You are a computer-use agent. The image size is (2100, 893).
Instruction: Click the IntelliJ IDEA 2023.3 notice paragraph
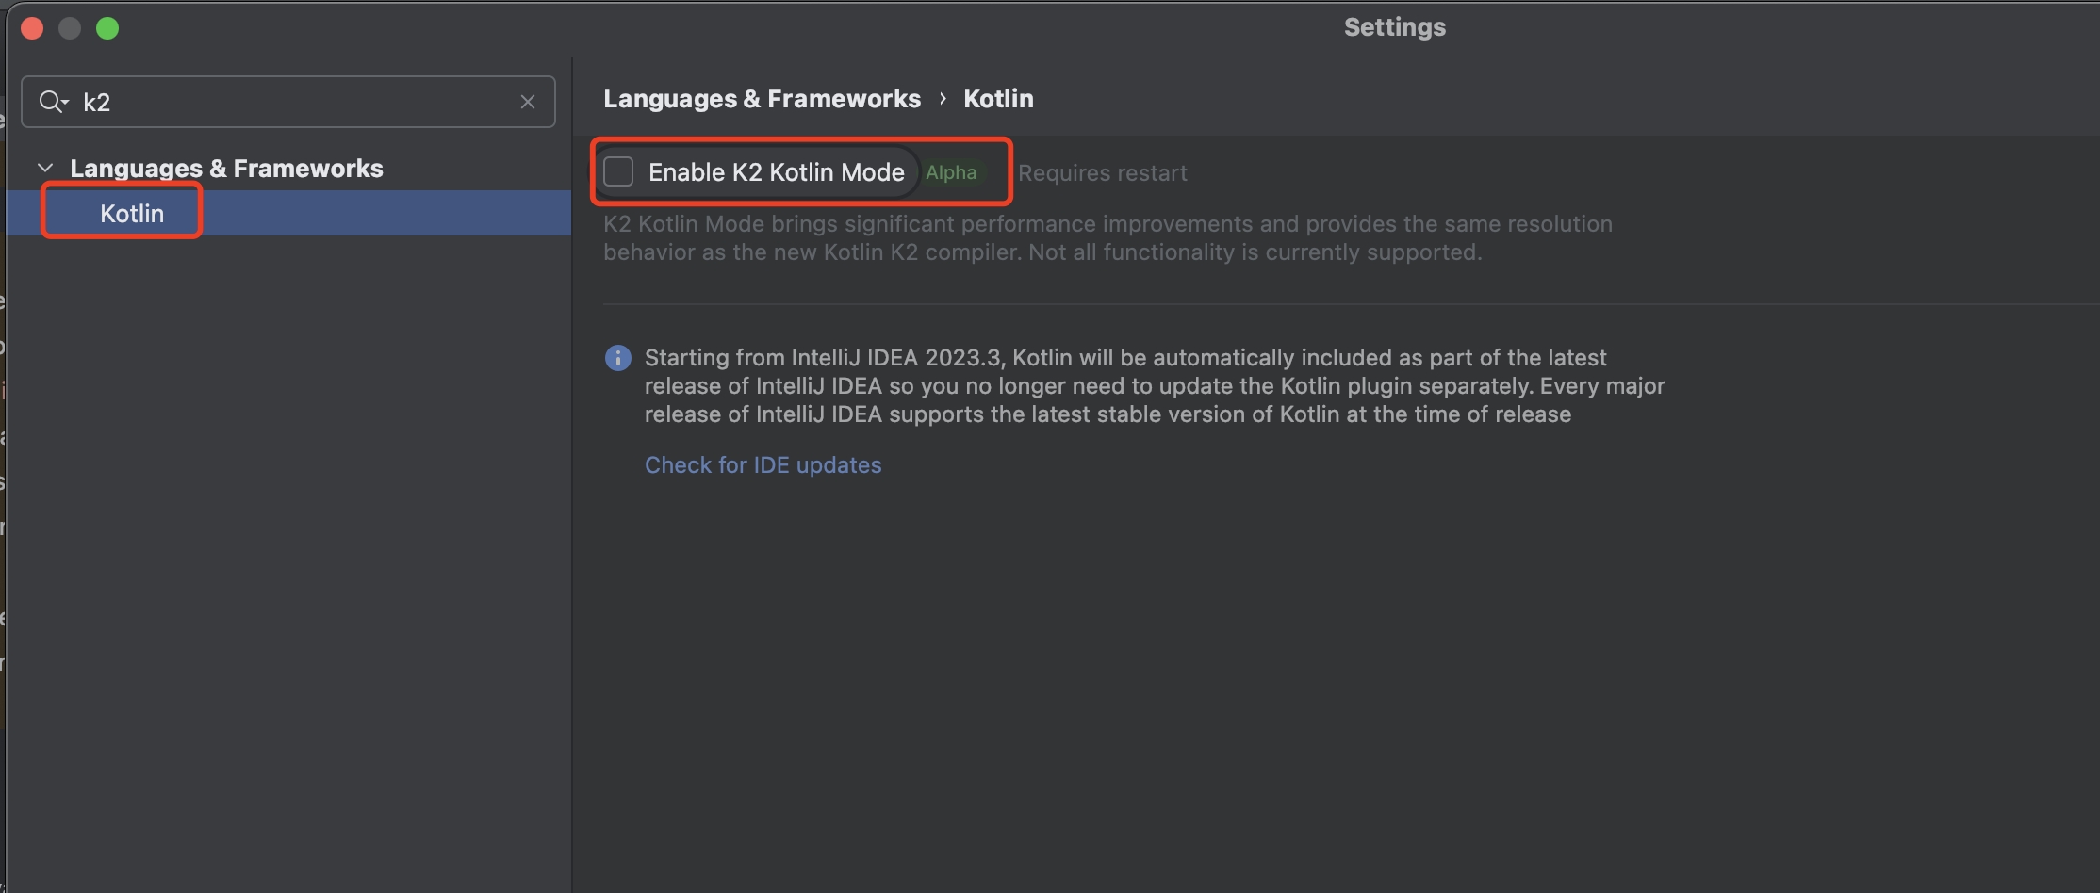(x=1155, y=386)
